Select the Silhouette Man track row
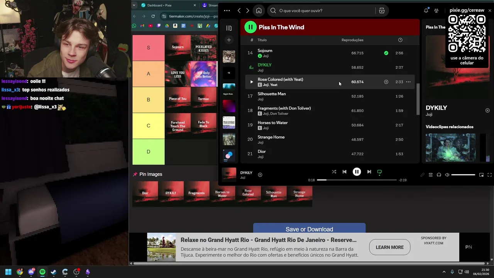This screenshot has height=278, width=494. 330,96
